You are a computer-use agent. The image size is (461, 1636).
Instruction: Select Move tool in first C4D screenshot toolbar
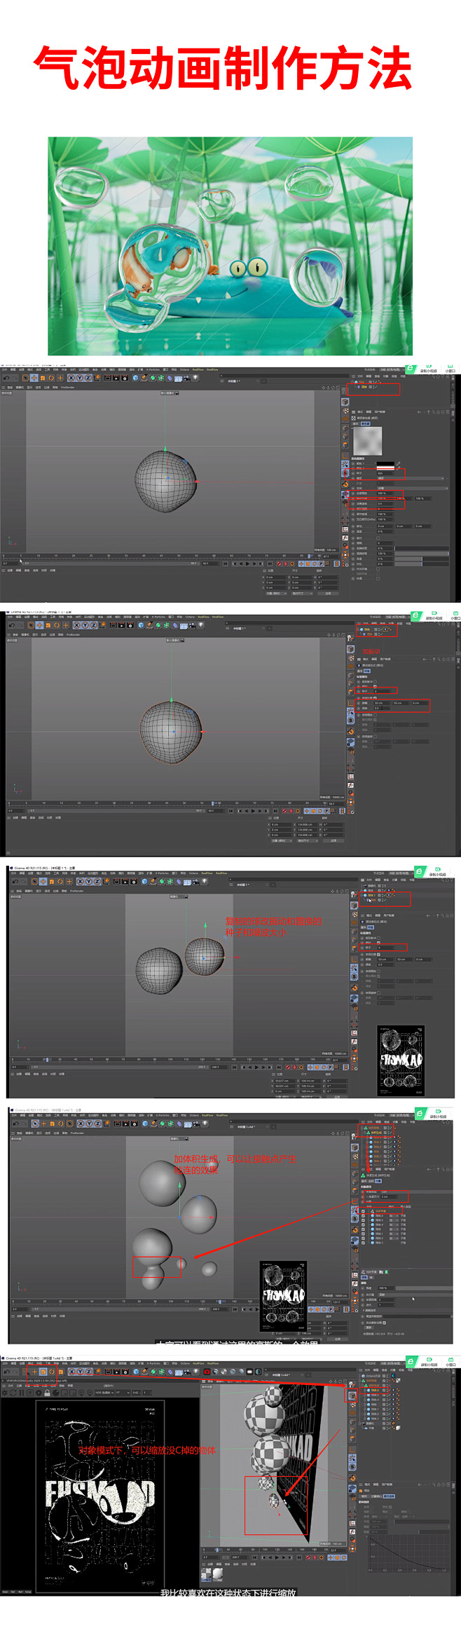click(34, 377)
